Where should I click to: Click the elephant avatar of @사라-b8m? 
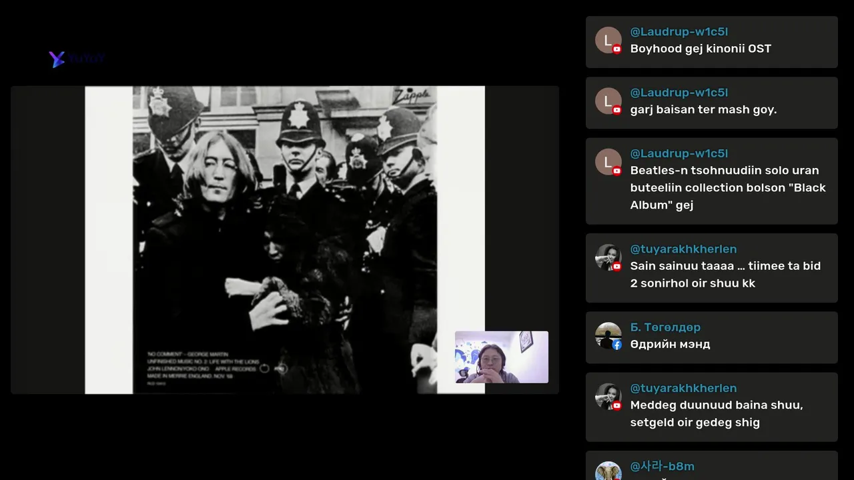608,471
